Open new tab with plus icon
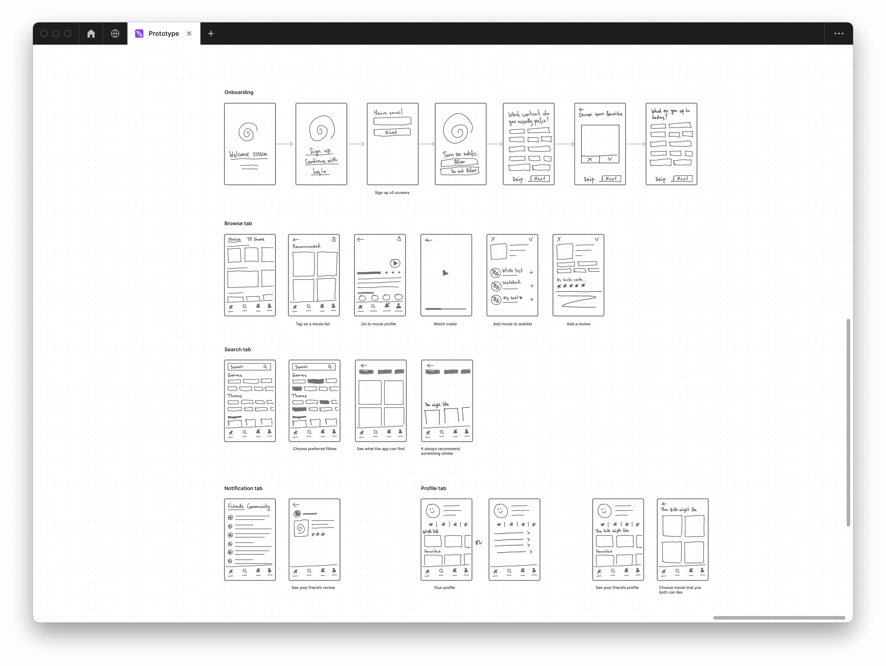This screenshot has width=886, height=666. point(211,34)
